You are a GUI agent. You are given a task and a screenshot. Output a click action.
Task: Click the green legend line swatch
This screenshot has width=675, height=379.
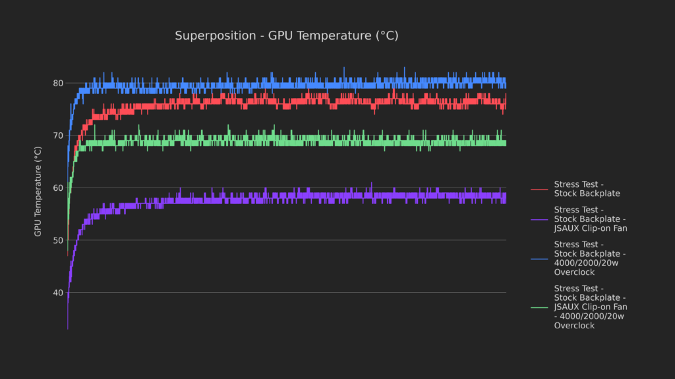coord(539,307)
